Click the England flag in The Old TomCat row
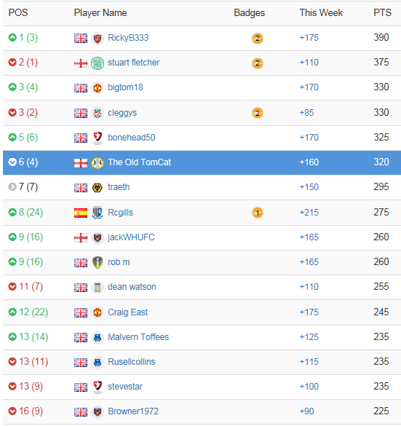Screen dimensions: 401x426 [x=81, y=163]
